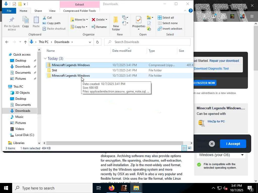Click the Paste icon in the ribbon

[x=36, y=20]
